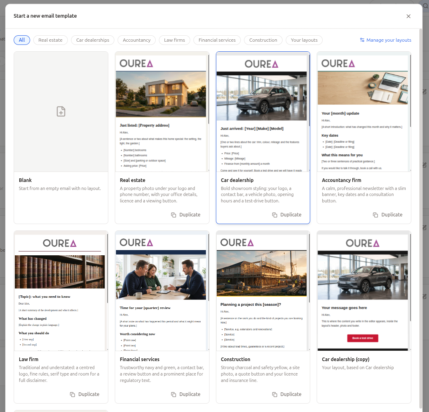Screen dimensions: 429x412
Task: Open the Real estate template preview
Action: (x=162, y=112)
